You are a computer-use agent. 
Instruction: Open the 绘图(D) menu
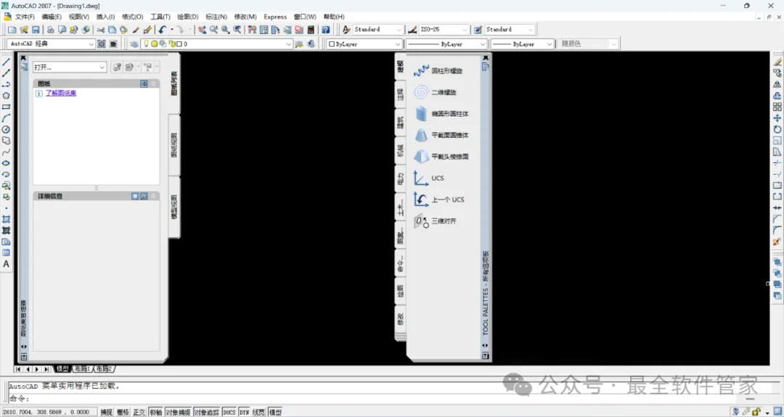(188, 17)
